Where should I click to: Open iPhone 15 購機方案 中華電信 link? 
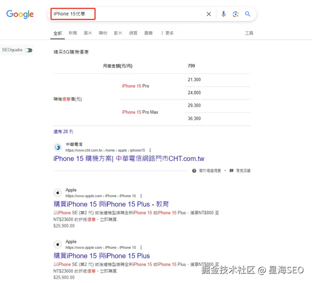(x=129, y=158)
